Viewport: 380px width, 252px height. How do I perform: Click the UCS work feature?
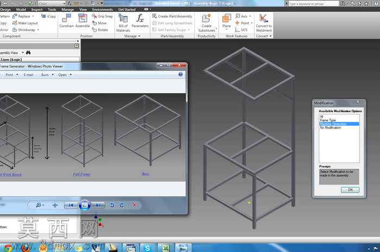pos(242,30)
